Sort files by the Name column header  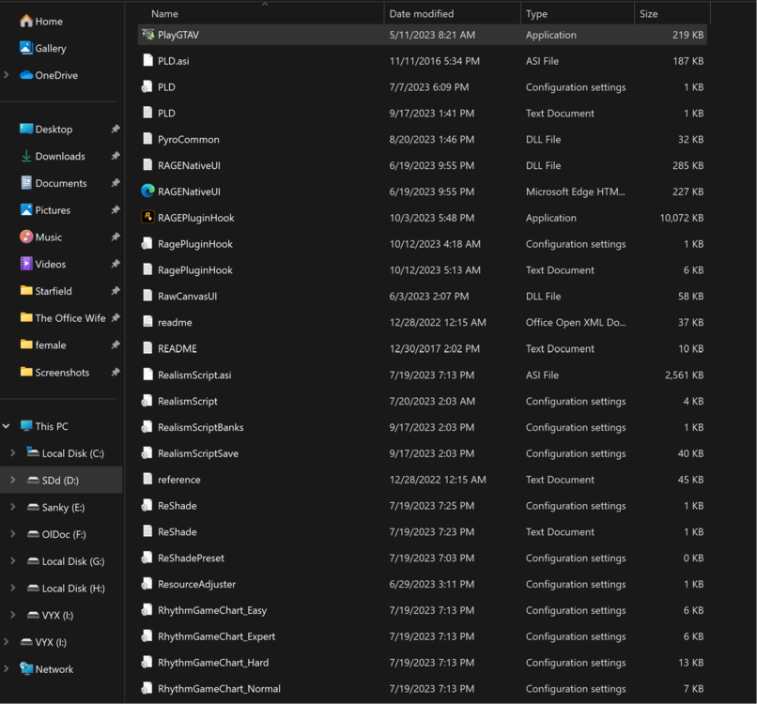click(x=165, y=13)
